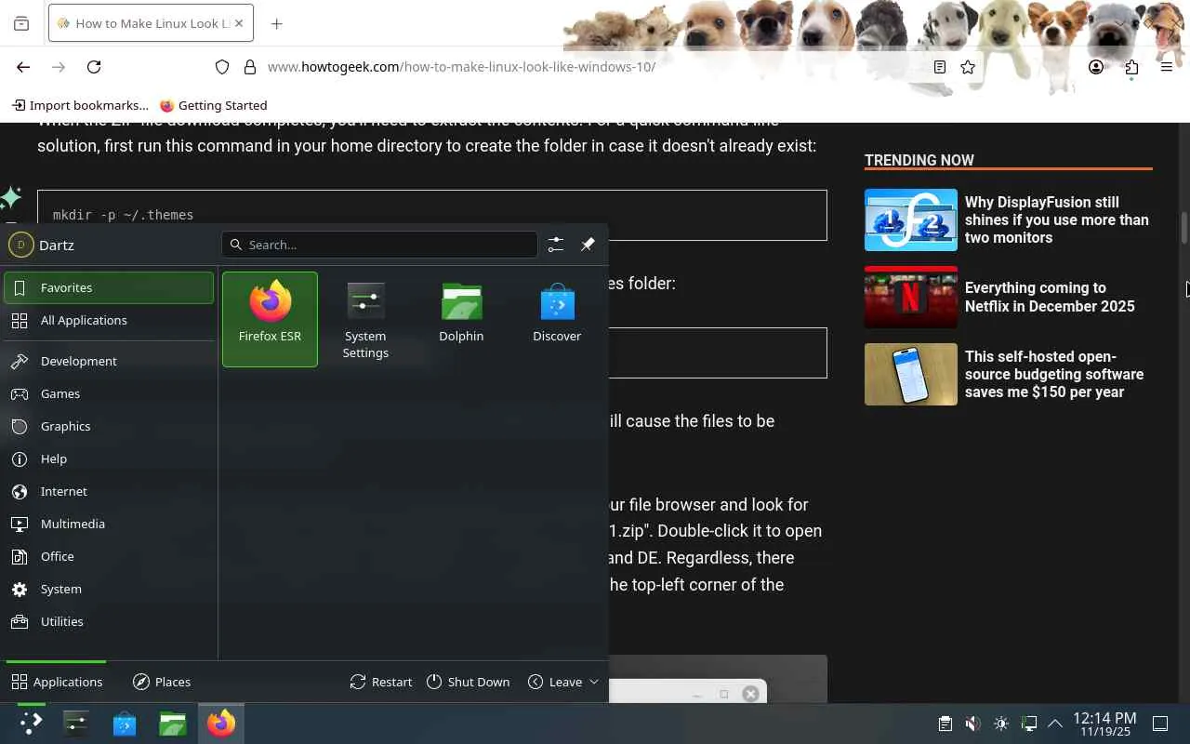Open Discover from the taskbar
Screen dimensions: 1190x744
tap(125, 724)
